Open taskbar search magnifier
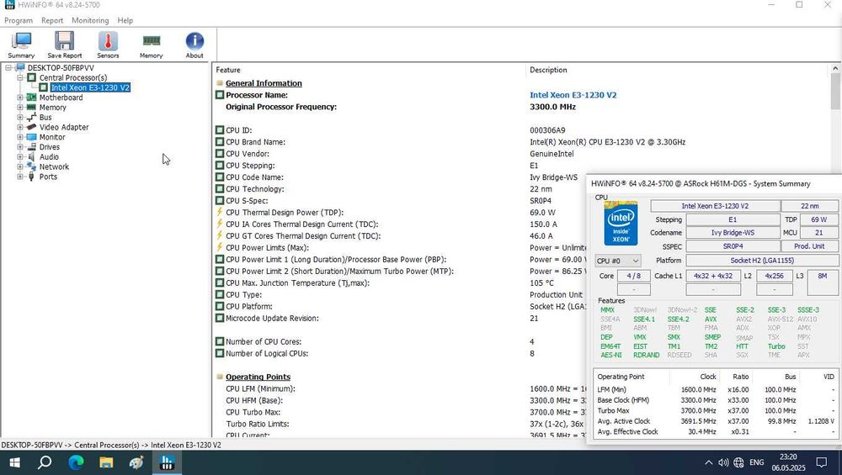This screenshot has width=842, height=475. (45, 462)
